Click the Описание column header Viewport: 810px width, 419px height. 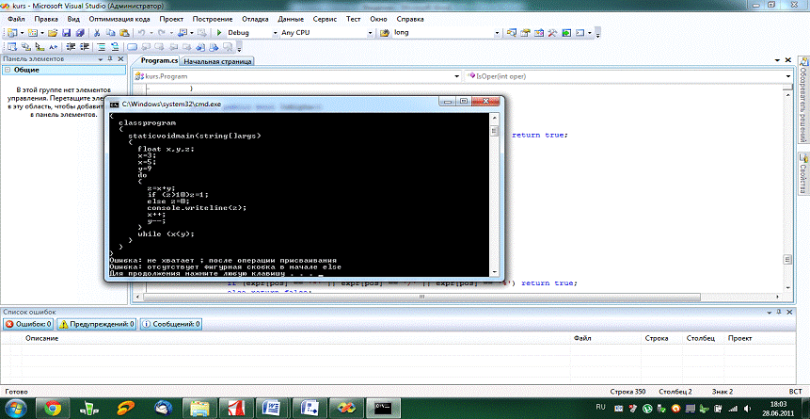41,337
